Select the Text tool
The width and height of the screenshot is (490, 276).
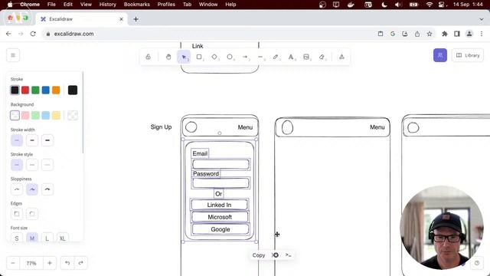(291, 57)
